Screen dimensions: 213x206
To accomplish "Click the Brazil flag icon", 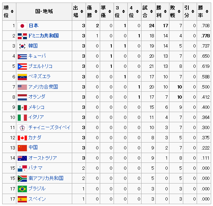I will [x=22, y=189].
